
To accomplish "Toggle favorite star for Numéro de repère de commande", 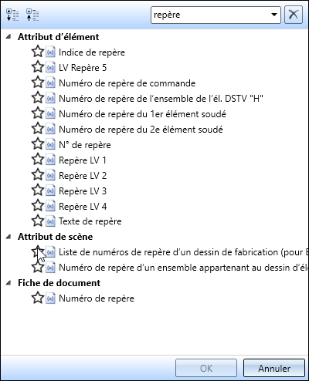I will coord(38,83).
